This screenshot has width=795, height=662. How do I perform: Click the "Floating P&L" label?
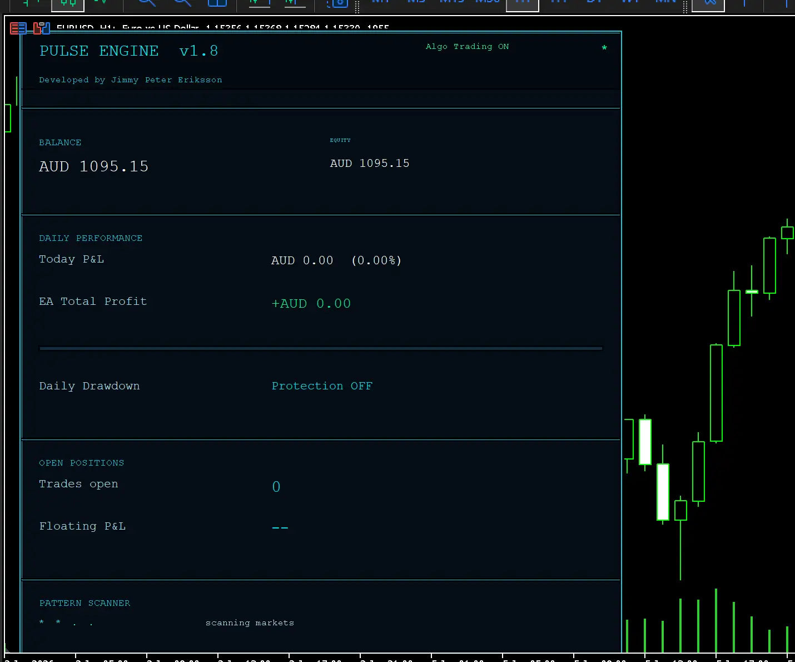click(x=82, y=526)
